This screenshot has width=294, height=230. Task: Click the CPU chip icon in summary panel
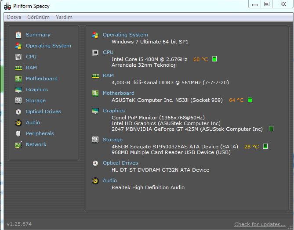click(95, 53)
